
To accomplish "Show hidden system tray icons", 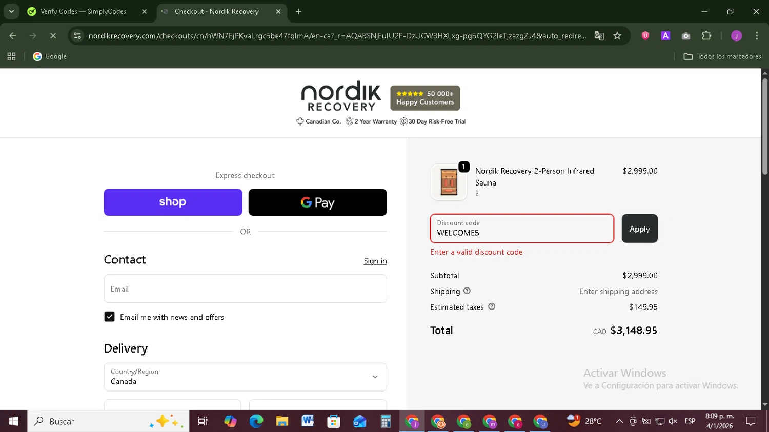I will (619, 421).
